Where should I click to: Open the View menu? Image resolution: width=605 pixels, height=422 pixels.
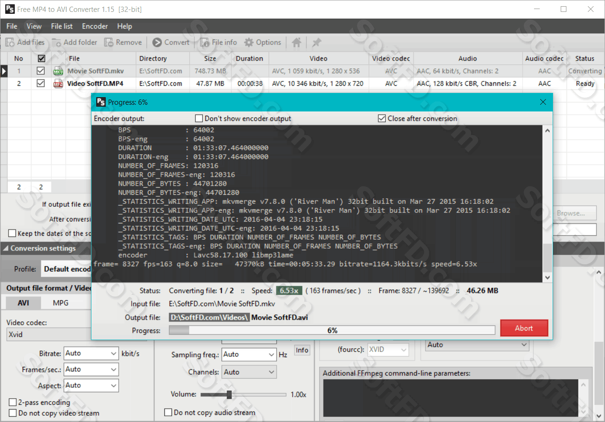coord(34,26)
